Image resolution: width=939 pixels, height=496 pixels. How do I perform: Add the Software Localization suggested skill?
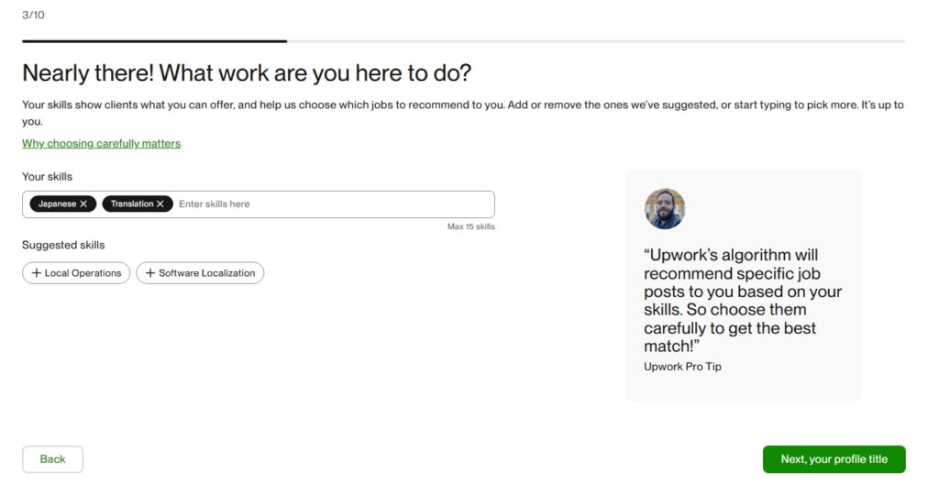tap(206, 273)
